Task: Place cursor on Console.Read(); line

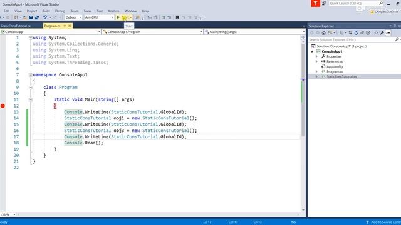Action: pyautogui.click(x=83, y=143)
